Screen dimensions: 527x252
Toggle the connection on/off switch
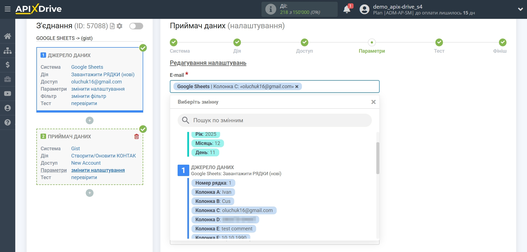[136, 26]
